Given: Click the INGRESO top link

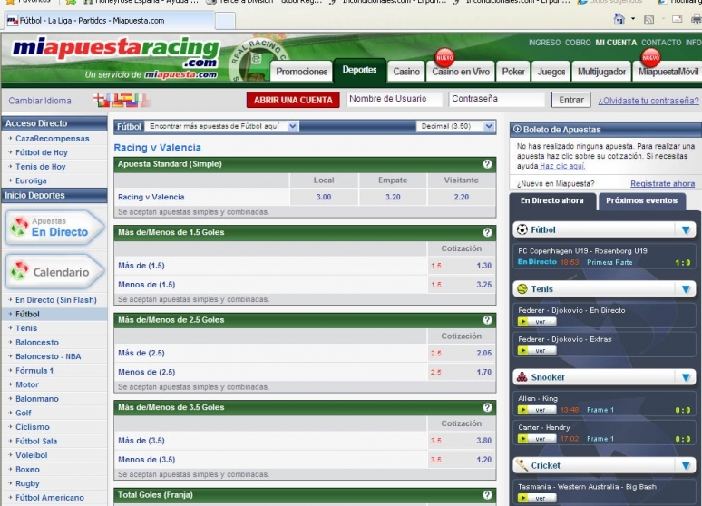Looking at the screenshot, I should pos(544,43).
